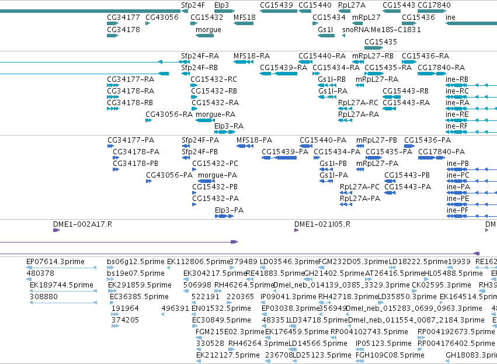Select the MFS18 gene glyph

pyautogui.click(x=244, y=23)
